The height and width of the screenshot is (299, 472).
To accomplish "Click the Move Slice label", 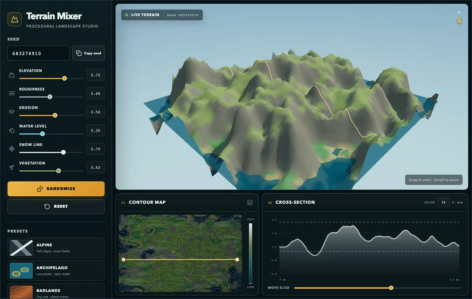I will pyautogui.click(x=278, y=288).
